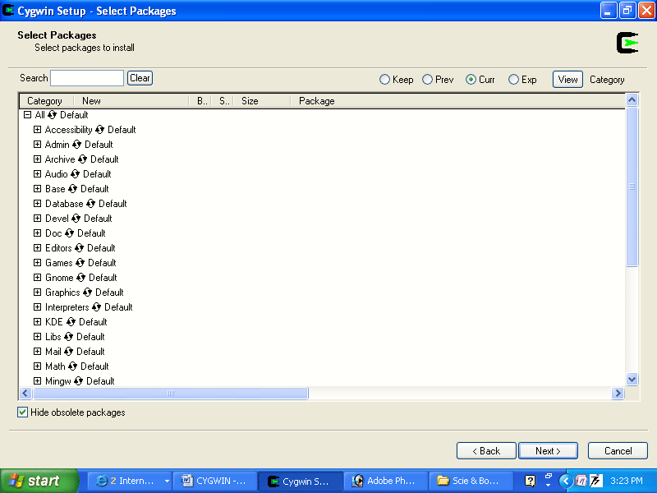Proceed with the Next button
The image size is (657, 493).
tap(548, 451)
